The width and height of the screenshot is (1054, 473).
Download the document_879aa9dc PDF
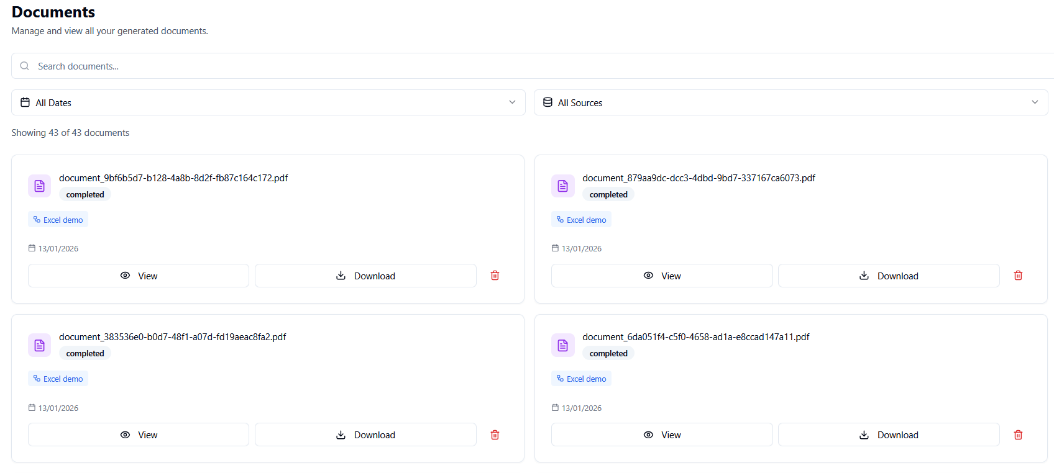[889, 276]
